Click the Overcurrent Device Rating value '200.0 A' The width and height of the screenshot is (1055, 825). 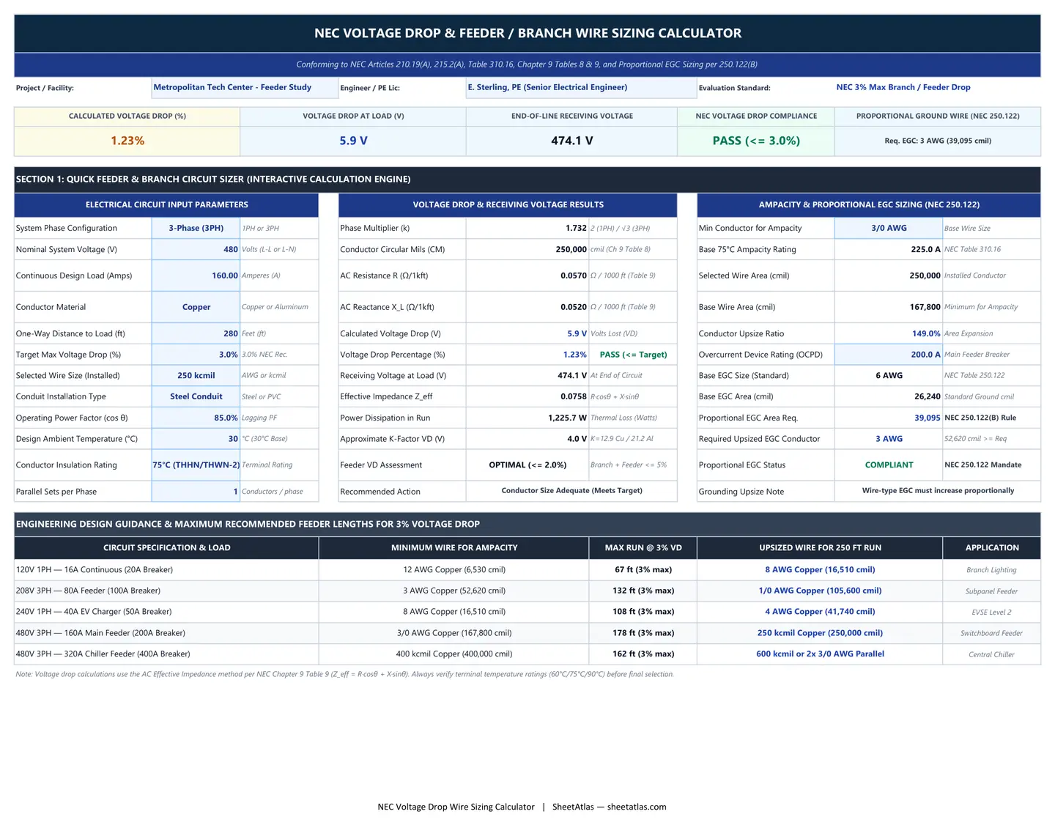tap(889, 355)
